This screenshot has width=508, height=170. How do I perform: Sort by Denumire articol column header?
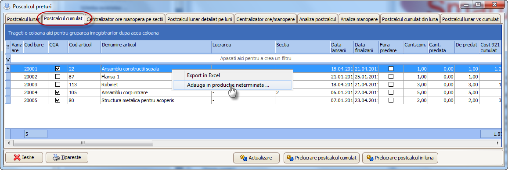(x=156, y=47)
